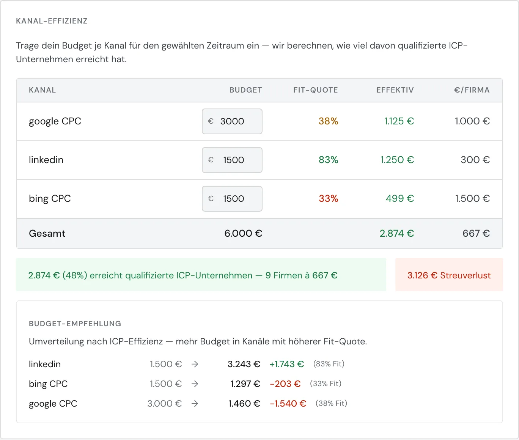Click the arrow icon in bing CPC recommendation row
Image resolution: width=519 pixels, height=440 pixels.
[x=195, y=384]
